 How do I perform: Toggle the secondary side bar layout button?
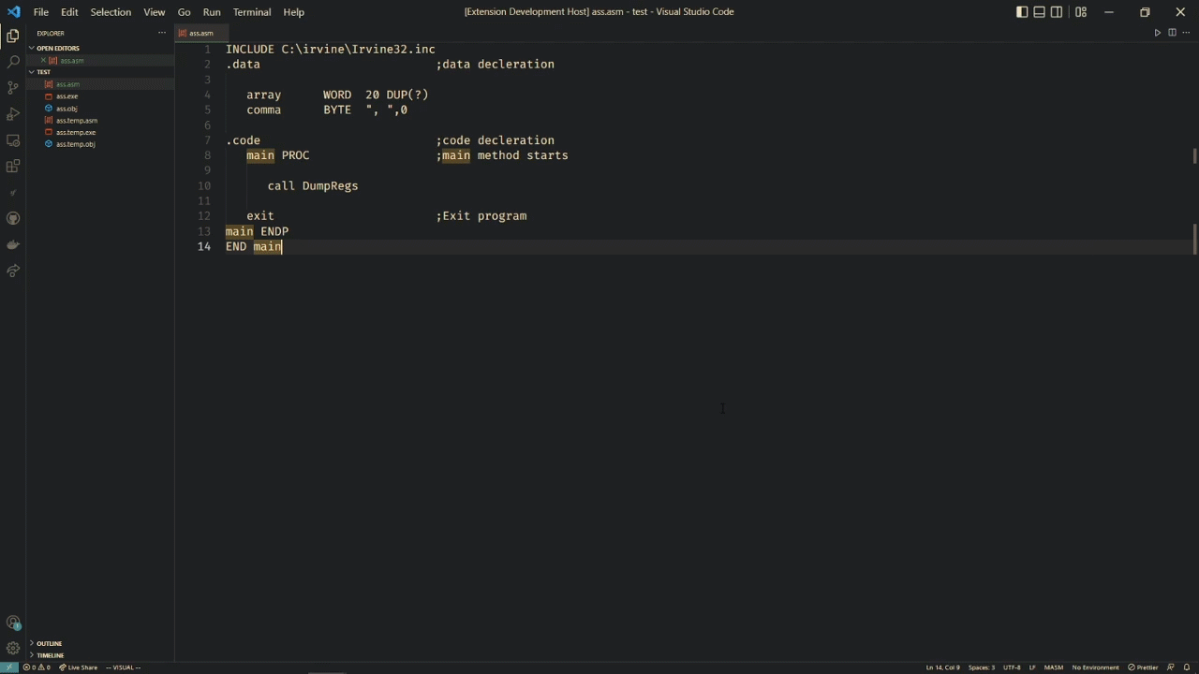(x=1057, y=12)
